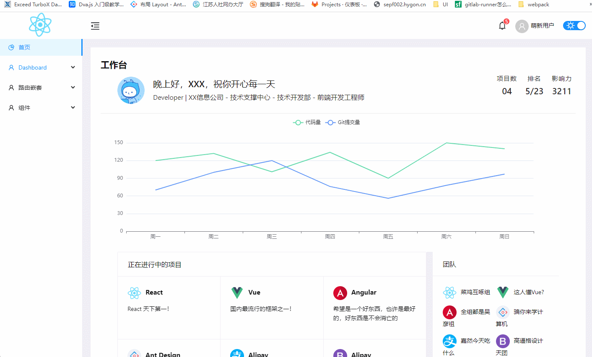Screen dimensions: 592x357
Task: Open the sepf002.hygon.cn bookmark
Action: coord(400,5)
